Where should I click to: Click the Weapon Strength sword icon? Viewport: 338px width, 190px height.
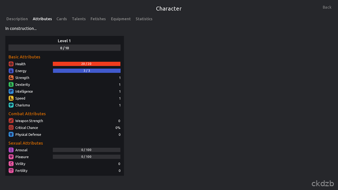click(11, 121)
